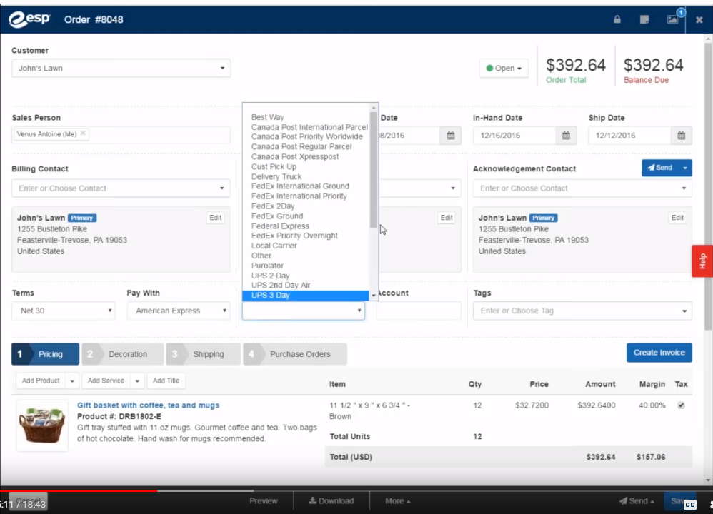Image resolution: width=713 pixels, height=514 pixels.
Task: Open the red Help side tab
Action: coord(702,261)
